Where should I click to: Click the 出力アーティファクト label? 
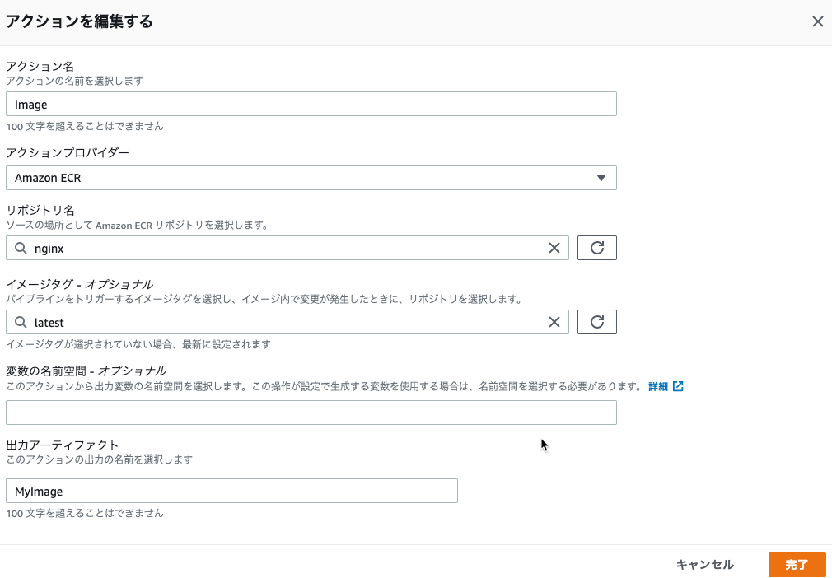62,445
